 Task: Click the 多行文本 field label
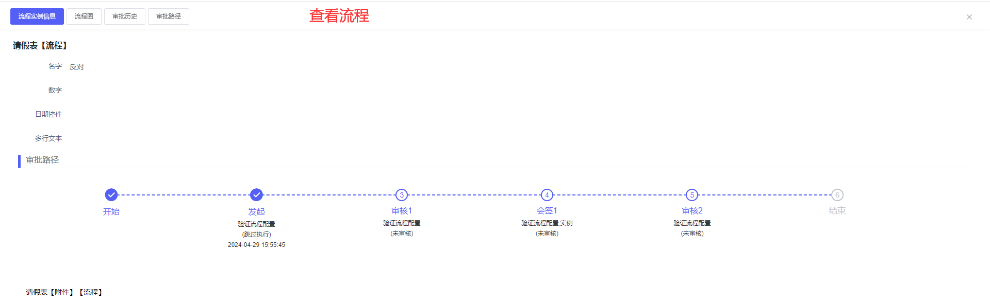pos(48,138)
